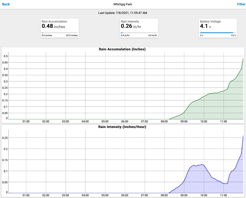Click the Rain Intensity gauge bar
The width and height of the screenshot is (246, 198).
(139, 33)
